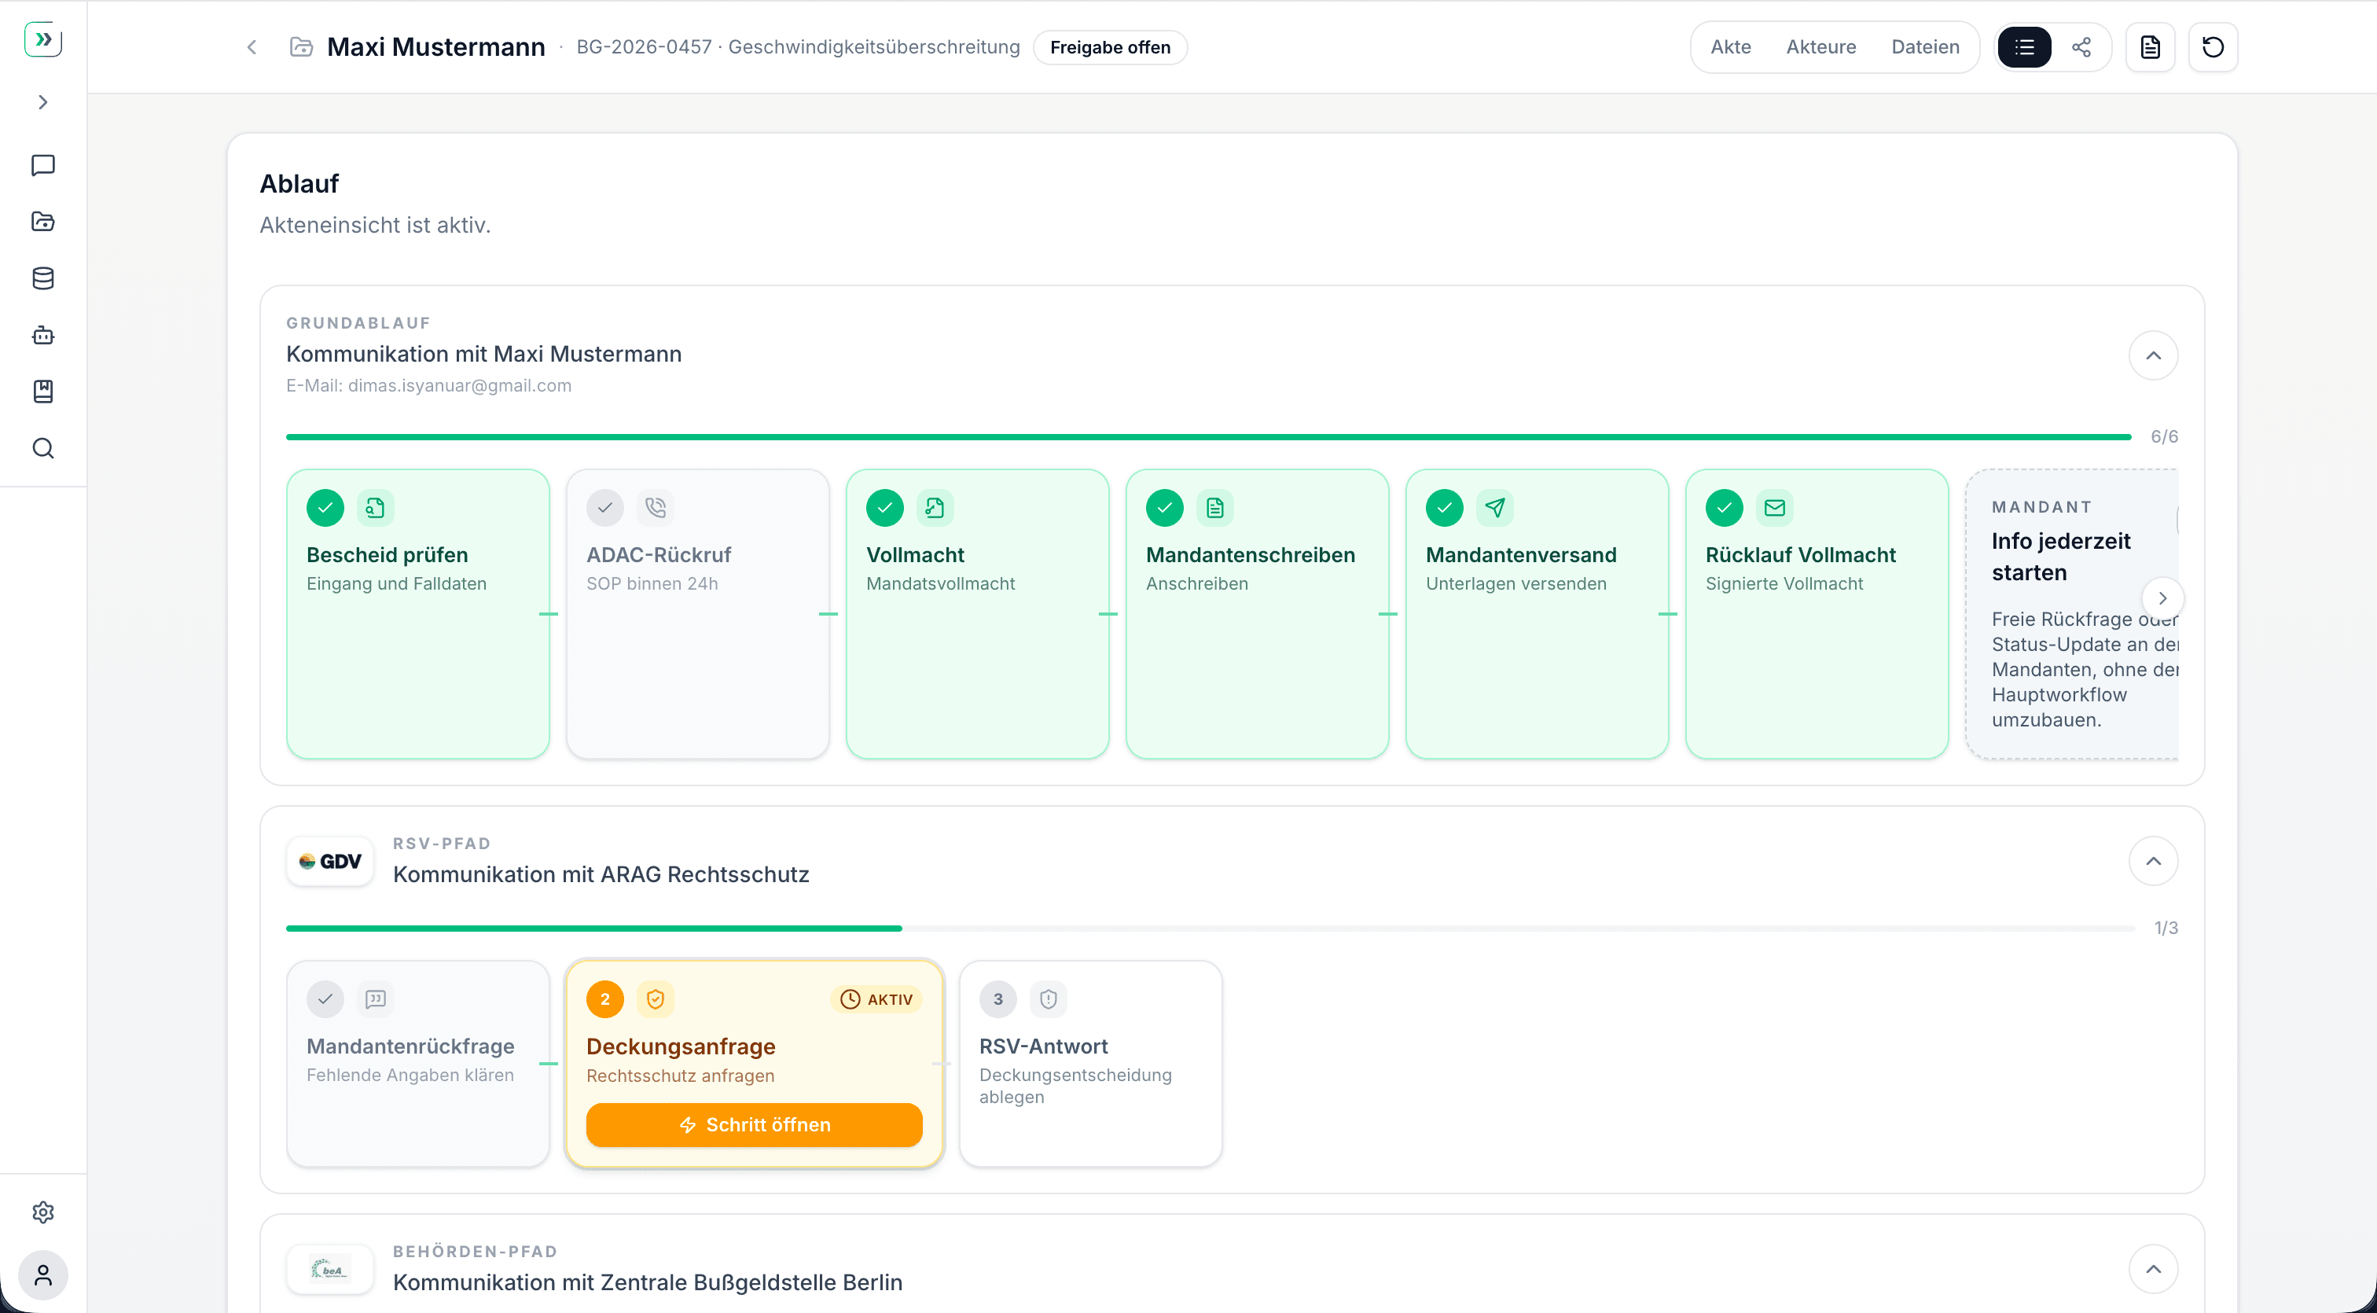Open the document icon in top bar
Image resolution: width=2377 pixels, height=1313 pixels.
pyautogui.click(x=2150, y=47)
